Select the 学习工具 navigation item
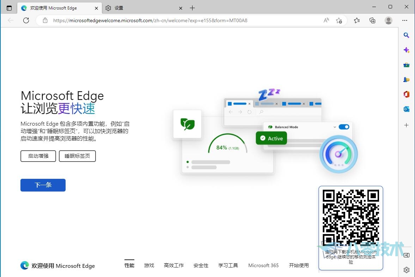The width and height of the screenshot is (415, 277). tap(228, 265)
